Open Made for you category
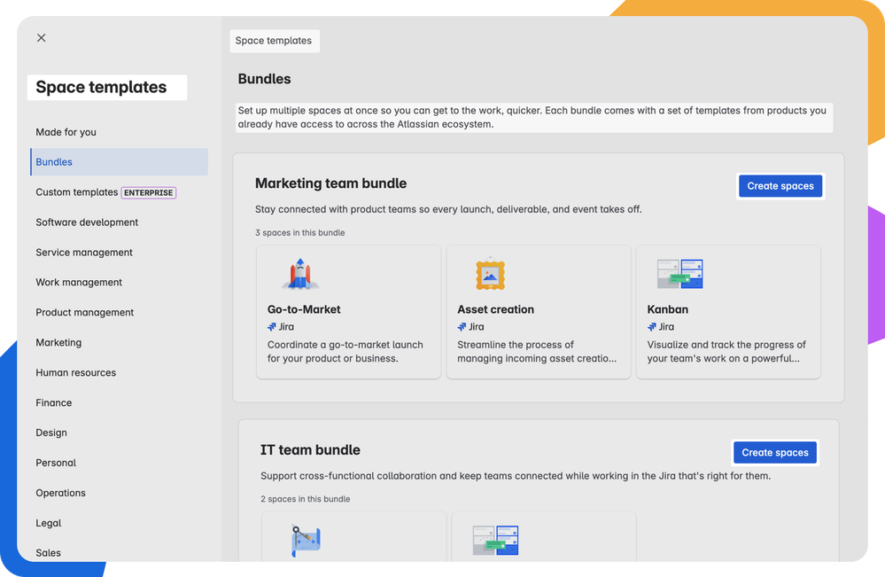885x577 pixels. (66, 132)
